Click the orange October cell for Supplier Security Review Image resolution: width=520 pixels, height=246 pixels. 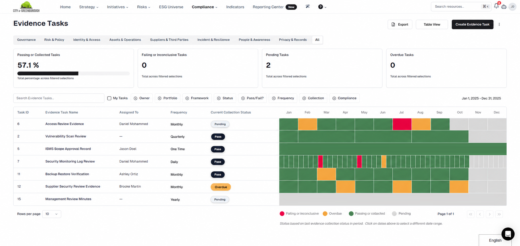459,187
